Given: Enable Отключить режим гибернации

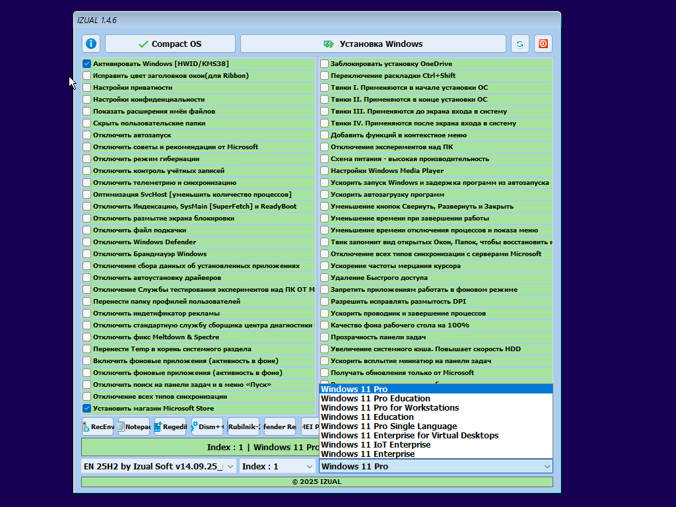Looking at the screenshot, I should (86, 158).
